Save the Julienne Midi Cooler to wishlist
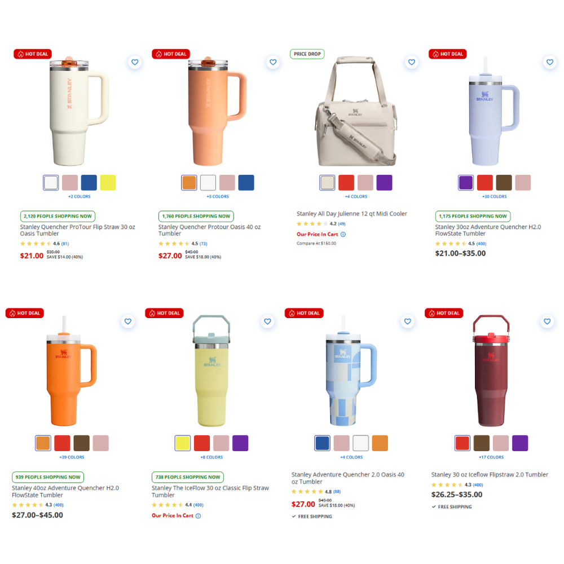Viewport: 564px width, 564px height. 412,62
